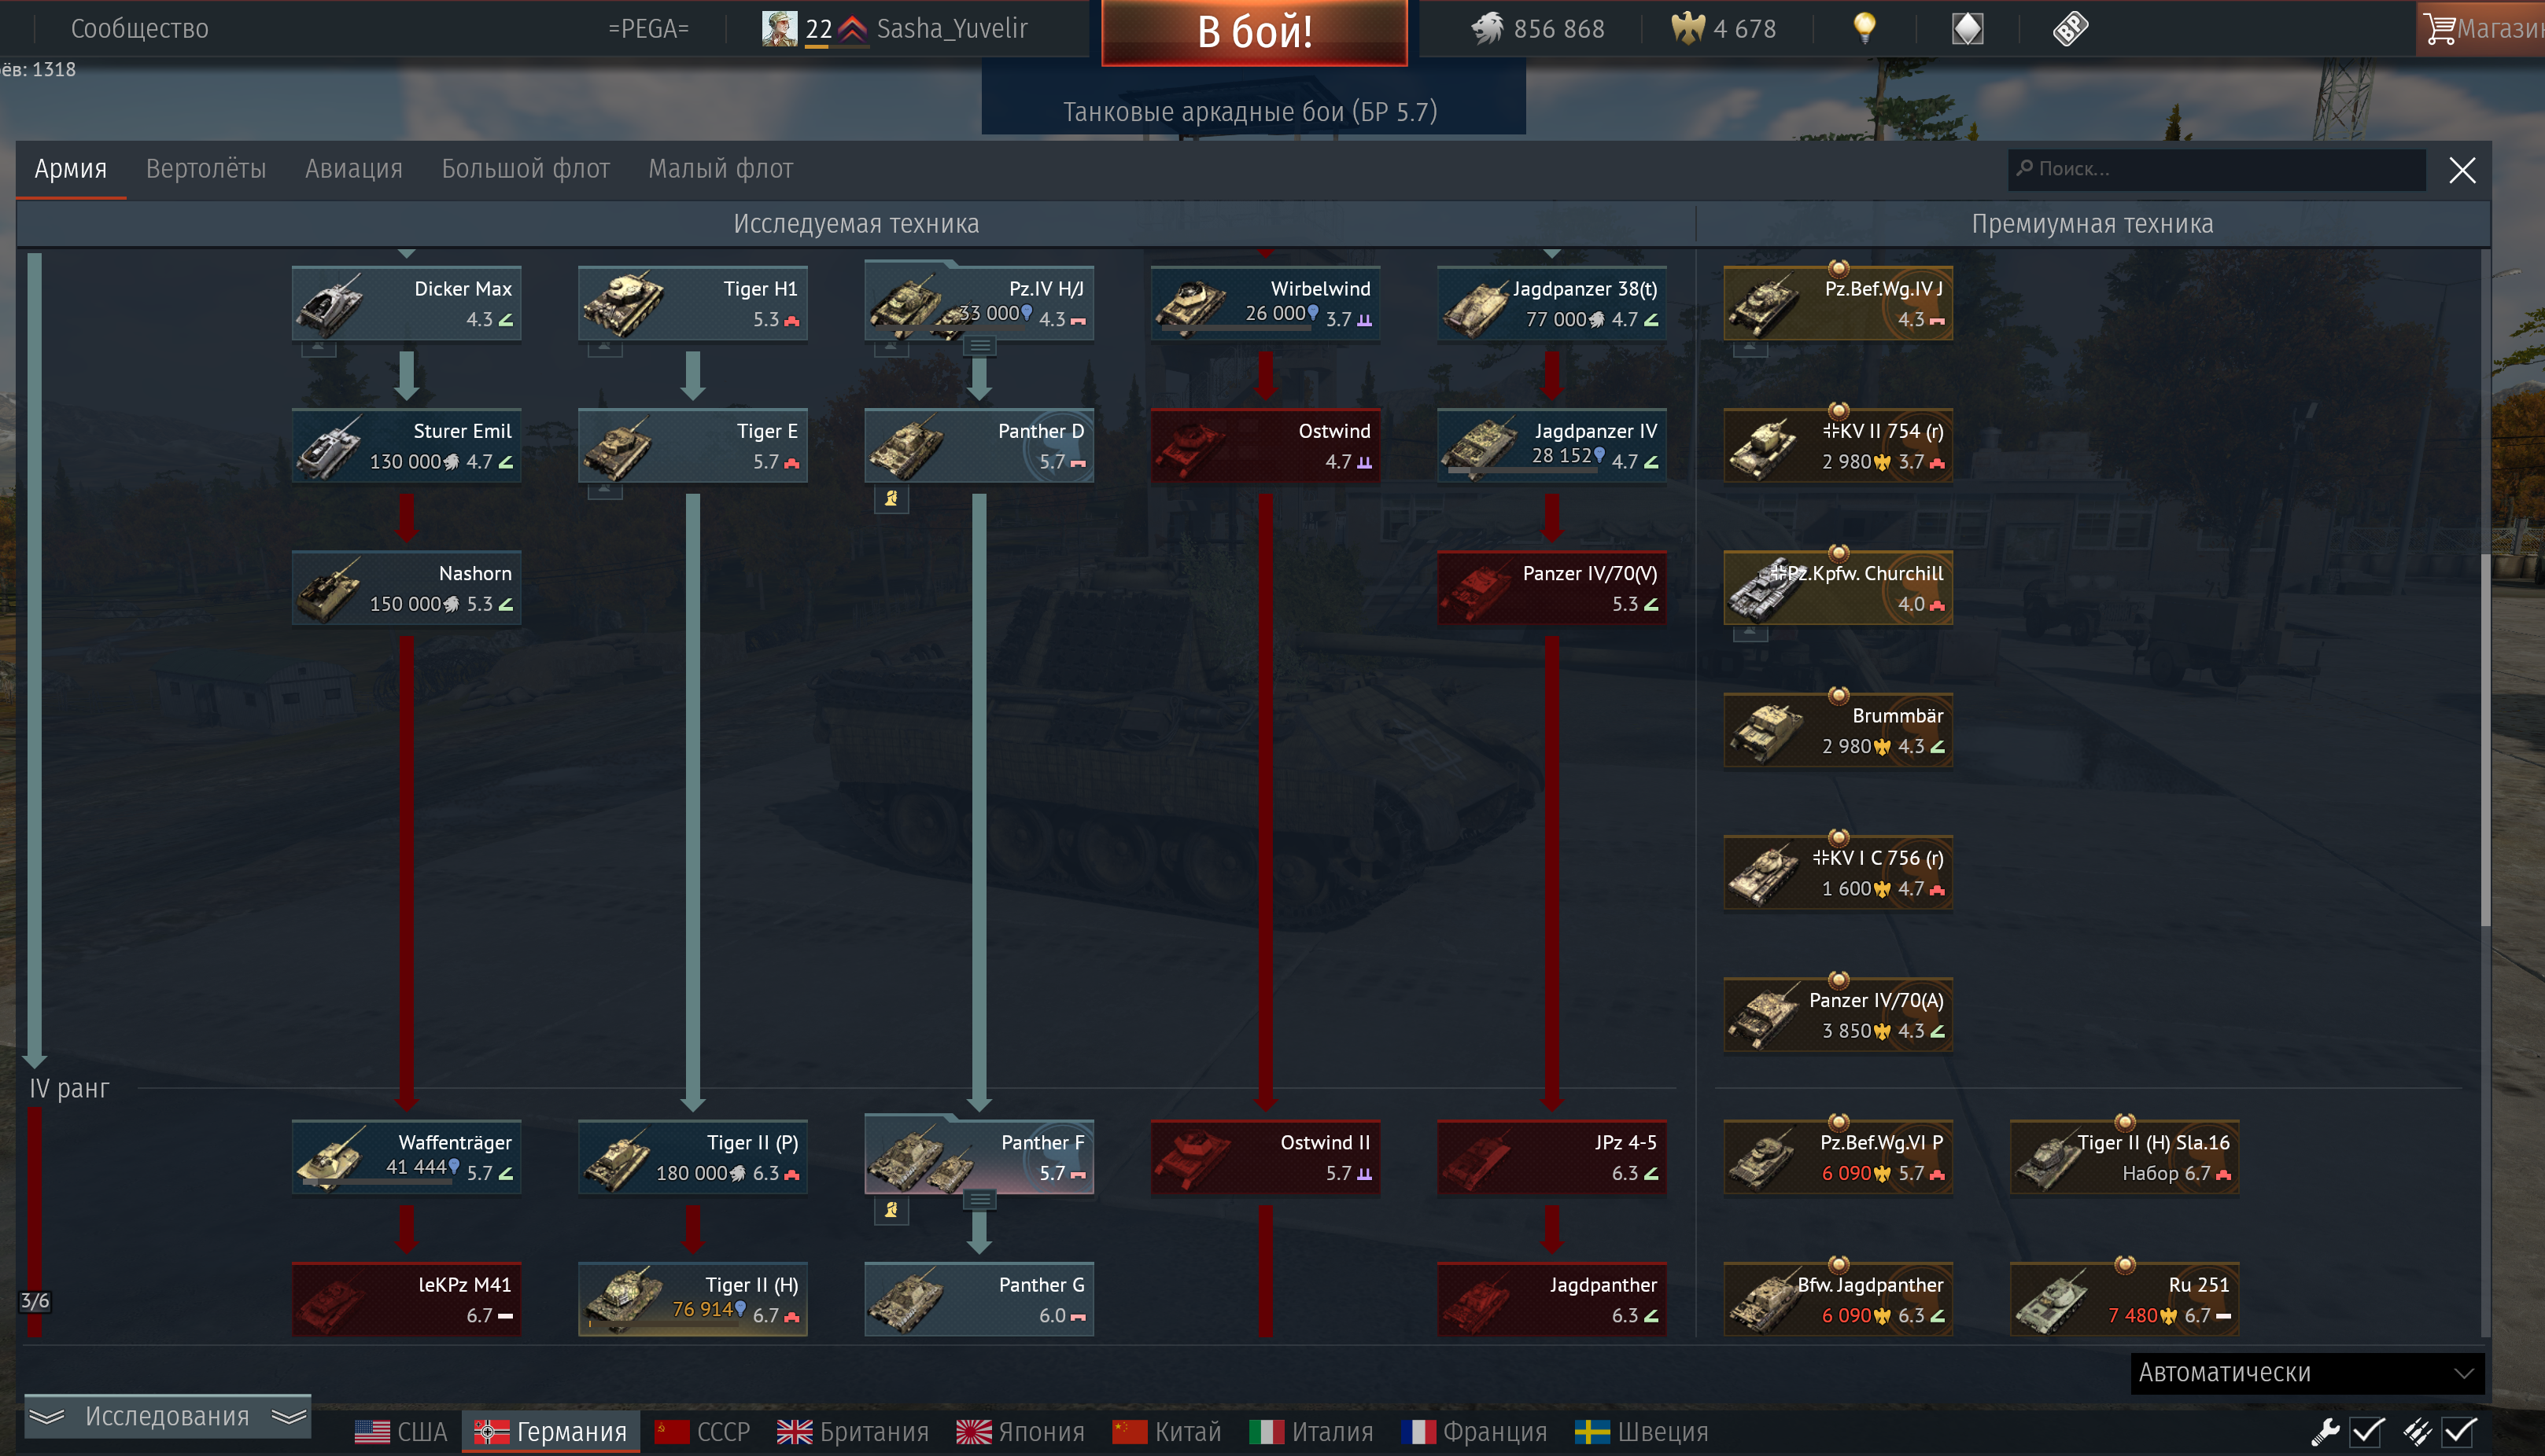Expand the Pz.IV H/J vehicle group
2545x1456 pixels.
click(x=979, y=346)
